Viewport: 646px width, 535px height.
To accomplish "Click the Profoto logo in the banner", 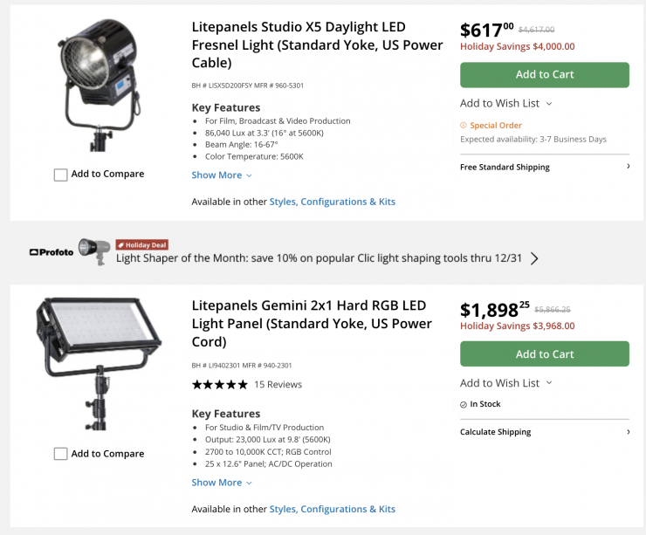I will pos(51,252).
